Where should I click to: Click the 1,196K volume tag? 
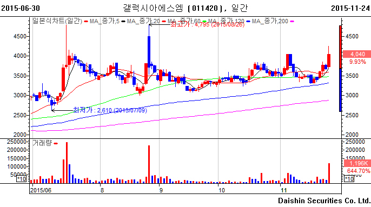357,163
